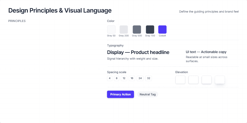Click the second elevation card
The height and width of the screenshot is (123, 247).
click(x=193, y=80)
